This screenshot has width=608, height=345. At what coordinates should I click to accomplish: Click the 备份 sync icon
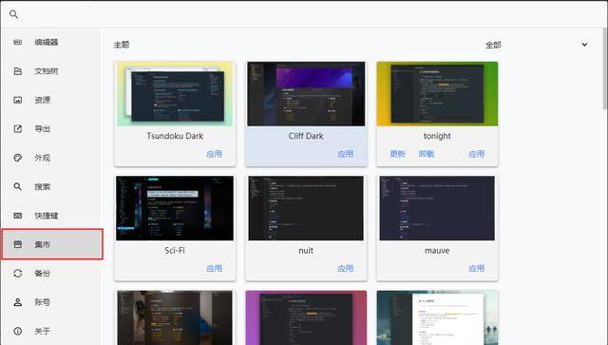[x=18, y=273]
